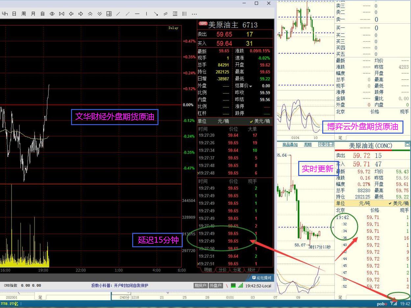Click the 19:42:52-Local time display
Screen dimensions: 411x308
click(x=258, y=286)
